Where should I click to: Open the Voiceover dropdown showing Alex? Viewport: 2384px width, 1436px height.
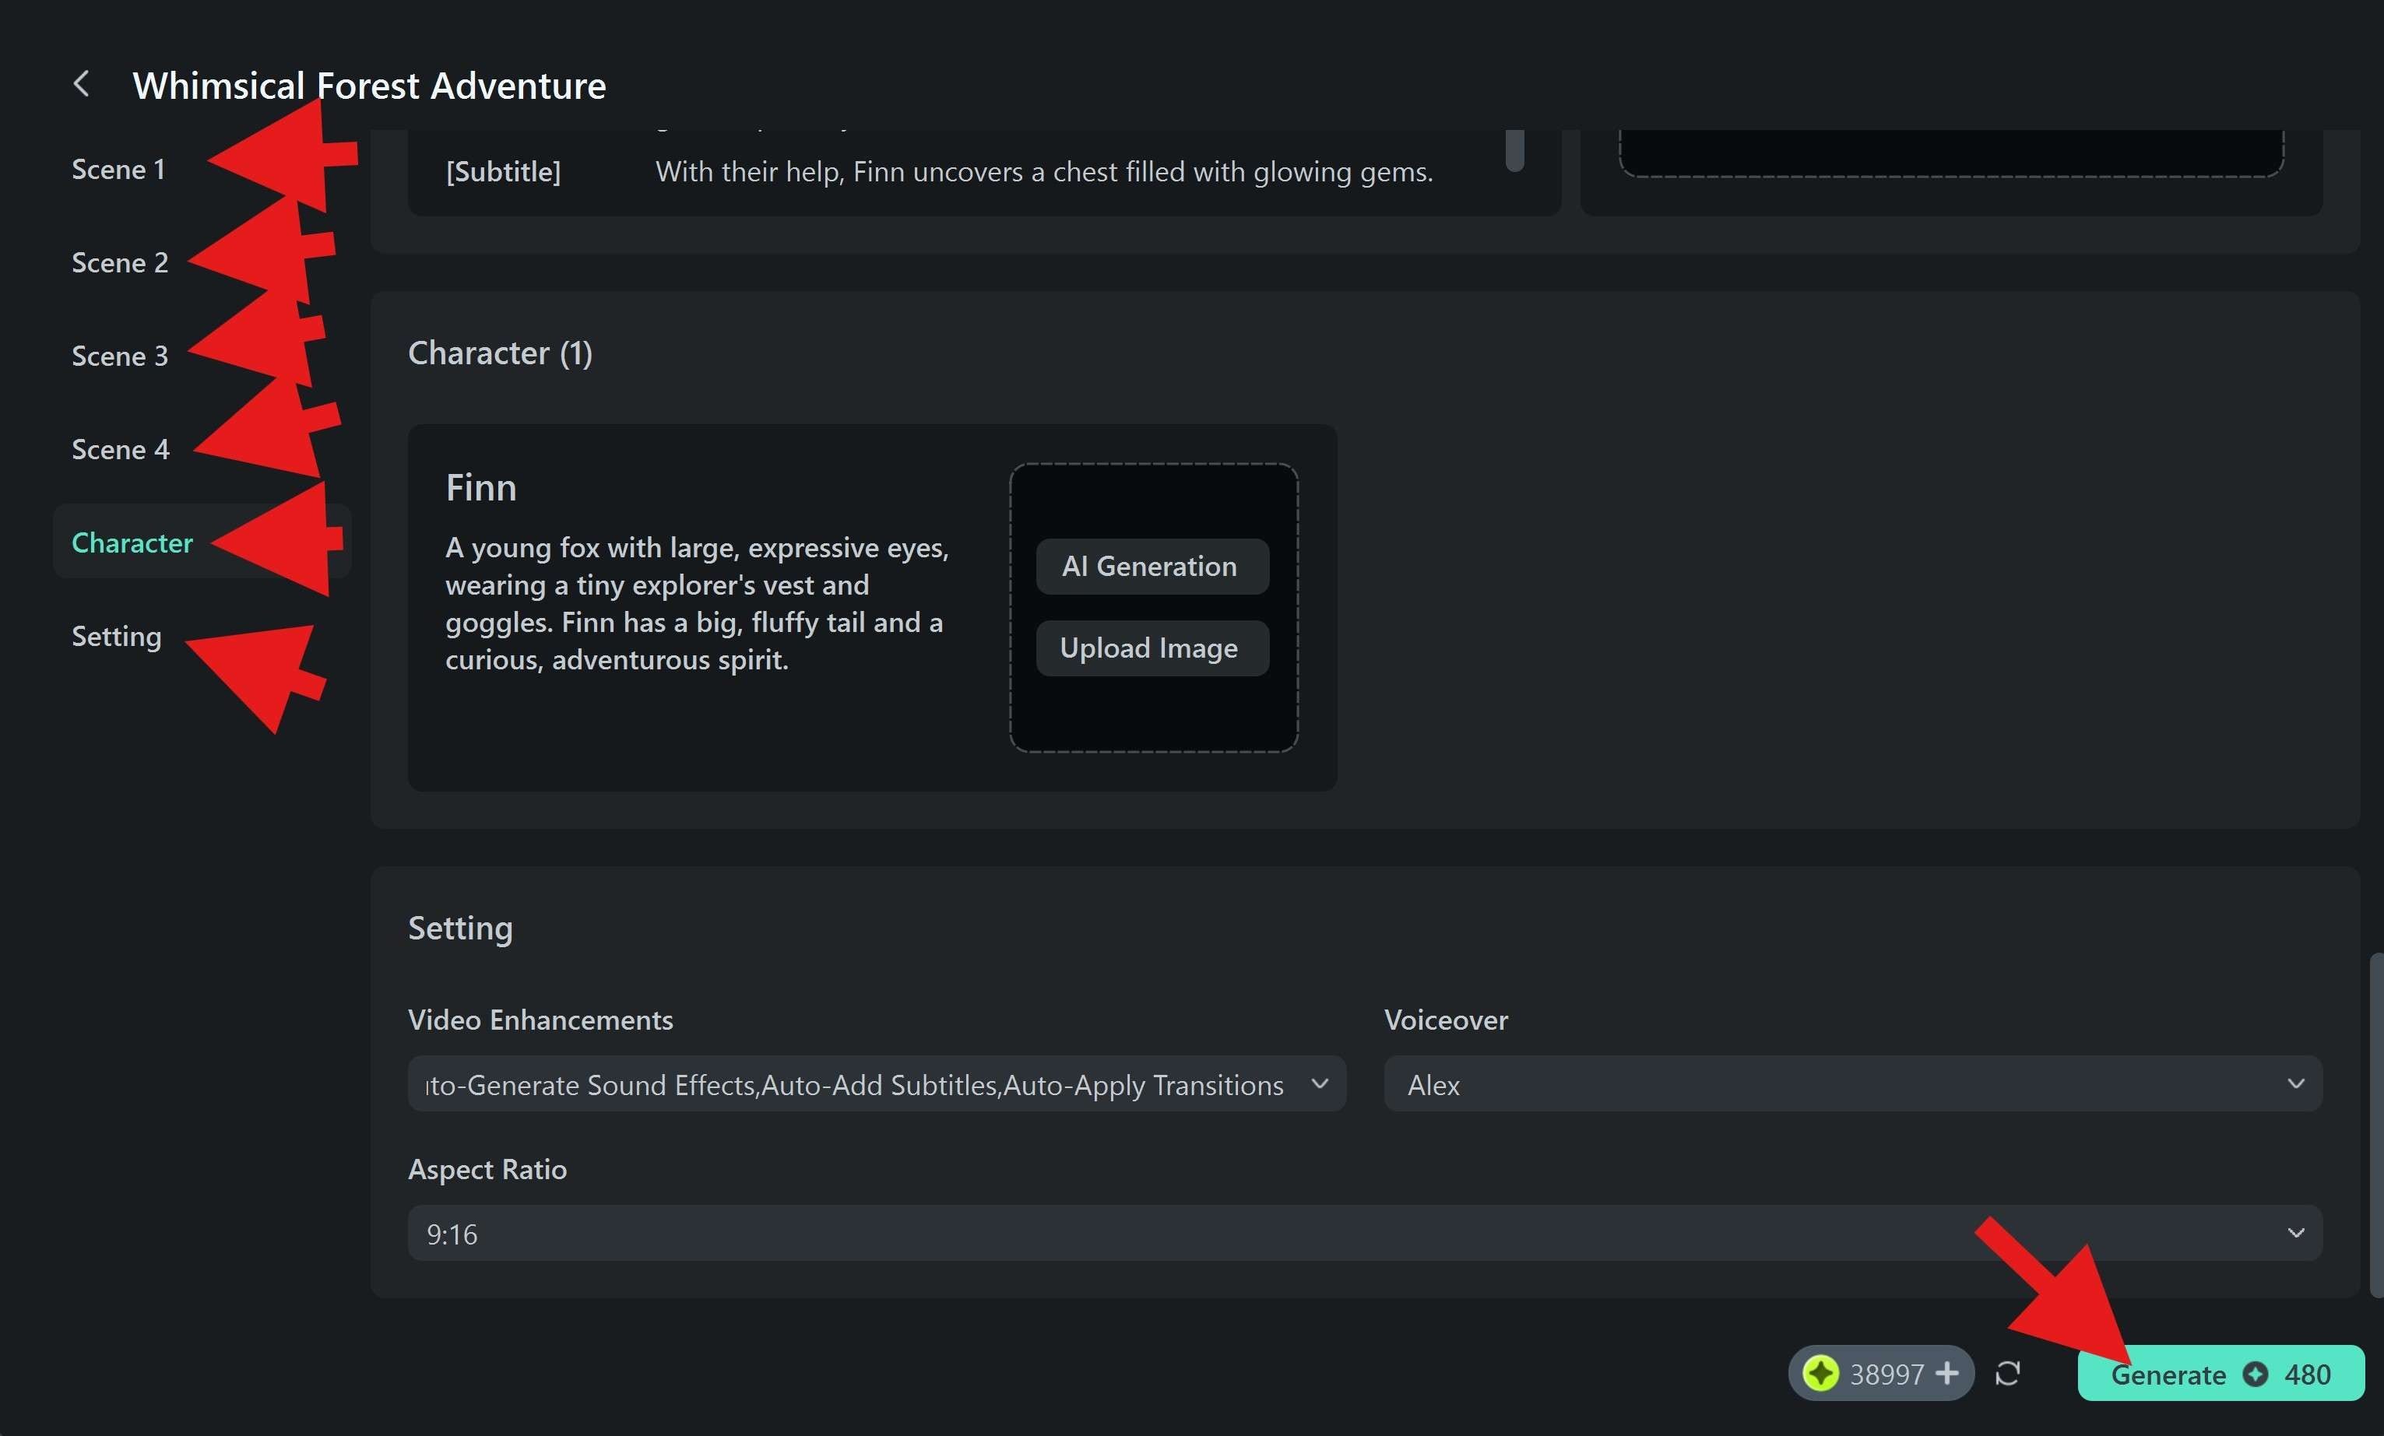coord(1853,1084)
